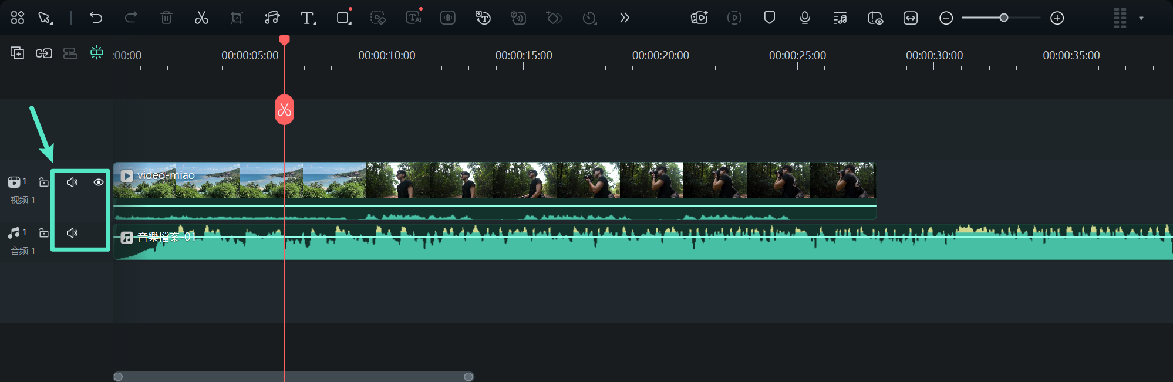
Task: Select the Crop tool icon
Action: point(237,18)
